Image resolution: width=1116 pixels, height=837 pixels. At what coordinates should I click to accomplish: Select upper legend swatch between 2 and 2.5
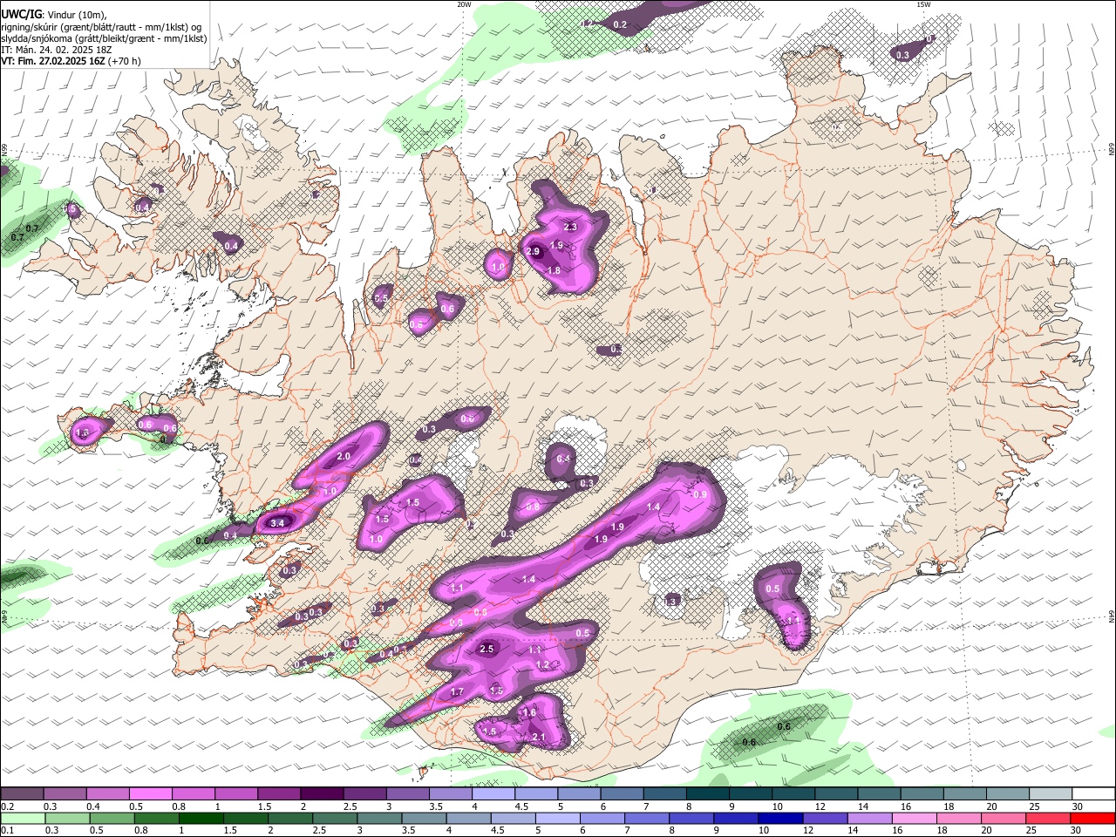322,794
